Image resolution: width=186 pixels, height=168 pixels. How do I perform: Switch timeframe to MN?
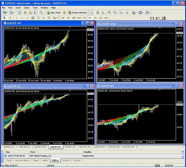pyautogui.click(x=106, y=18)
